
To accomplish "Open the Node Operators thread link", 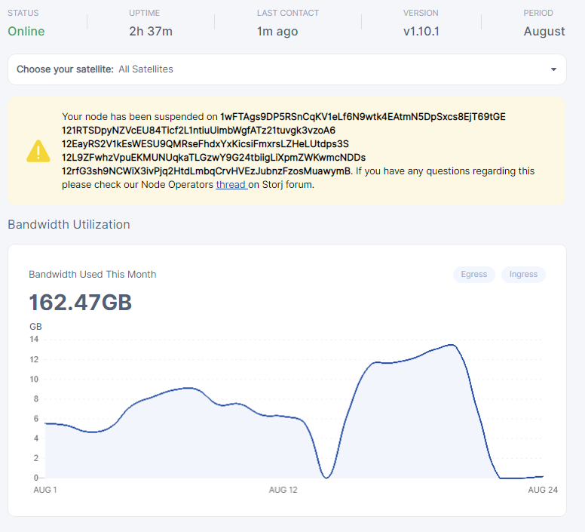I will 231,185.
